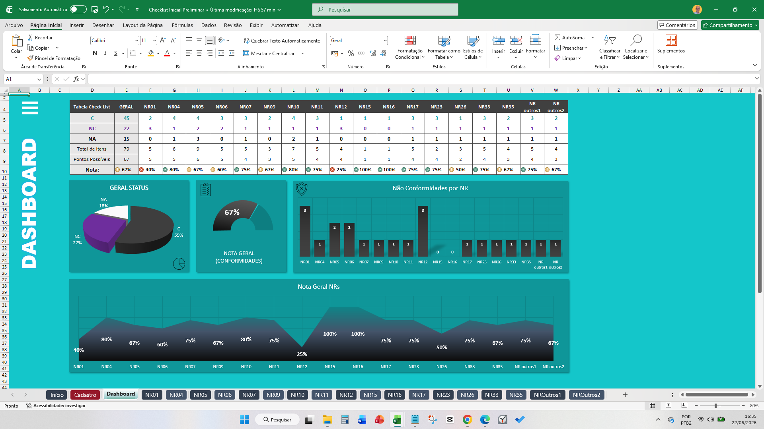Image resolution: width=764 pixels, height=429 pixels.
Task: Click the zoom slider handle in status bar
Action: (715, 406)
